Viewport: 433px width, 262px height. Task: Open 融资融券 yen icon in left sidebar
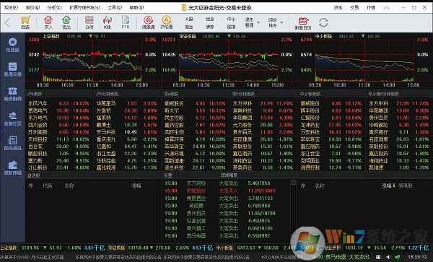(12, 94)
